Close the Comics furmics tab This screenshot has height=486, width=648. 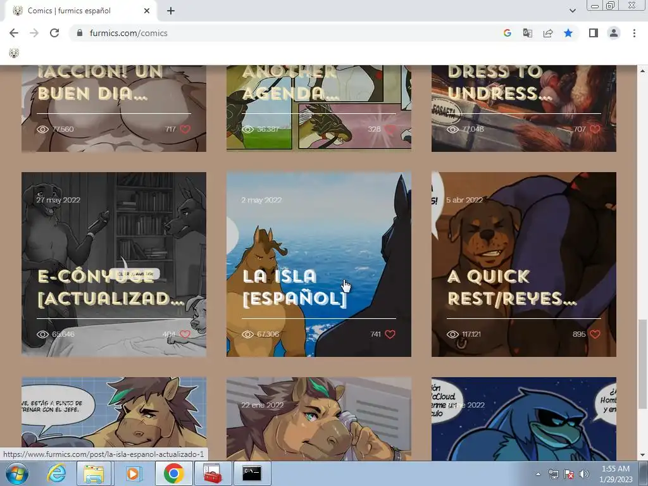click(x=147, y=11)
